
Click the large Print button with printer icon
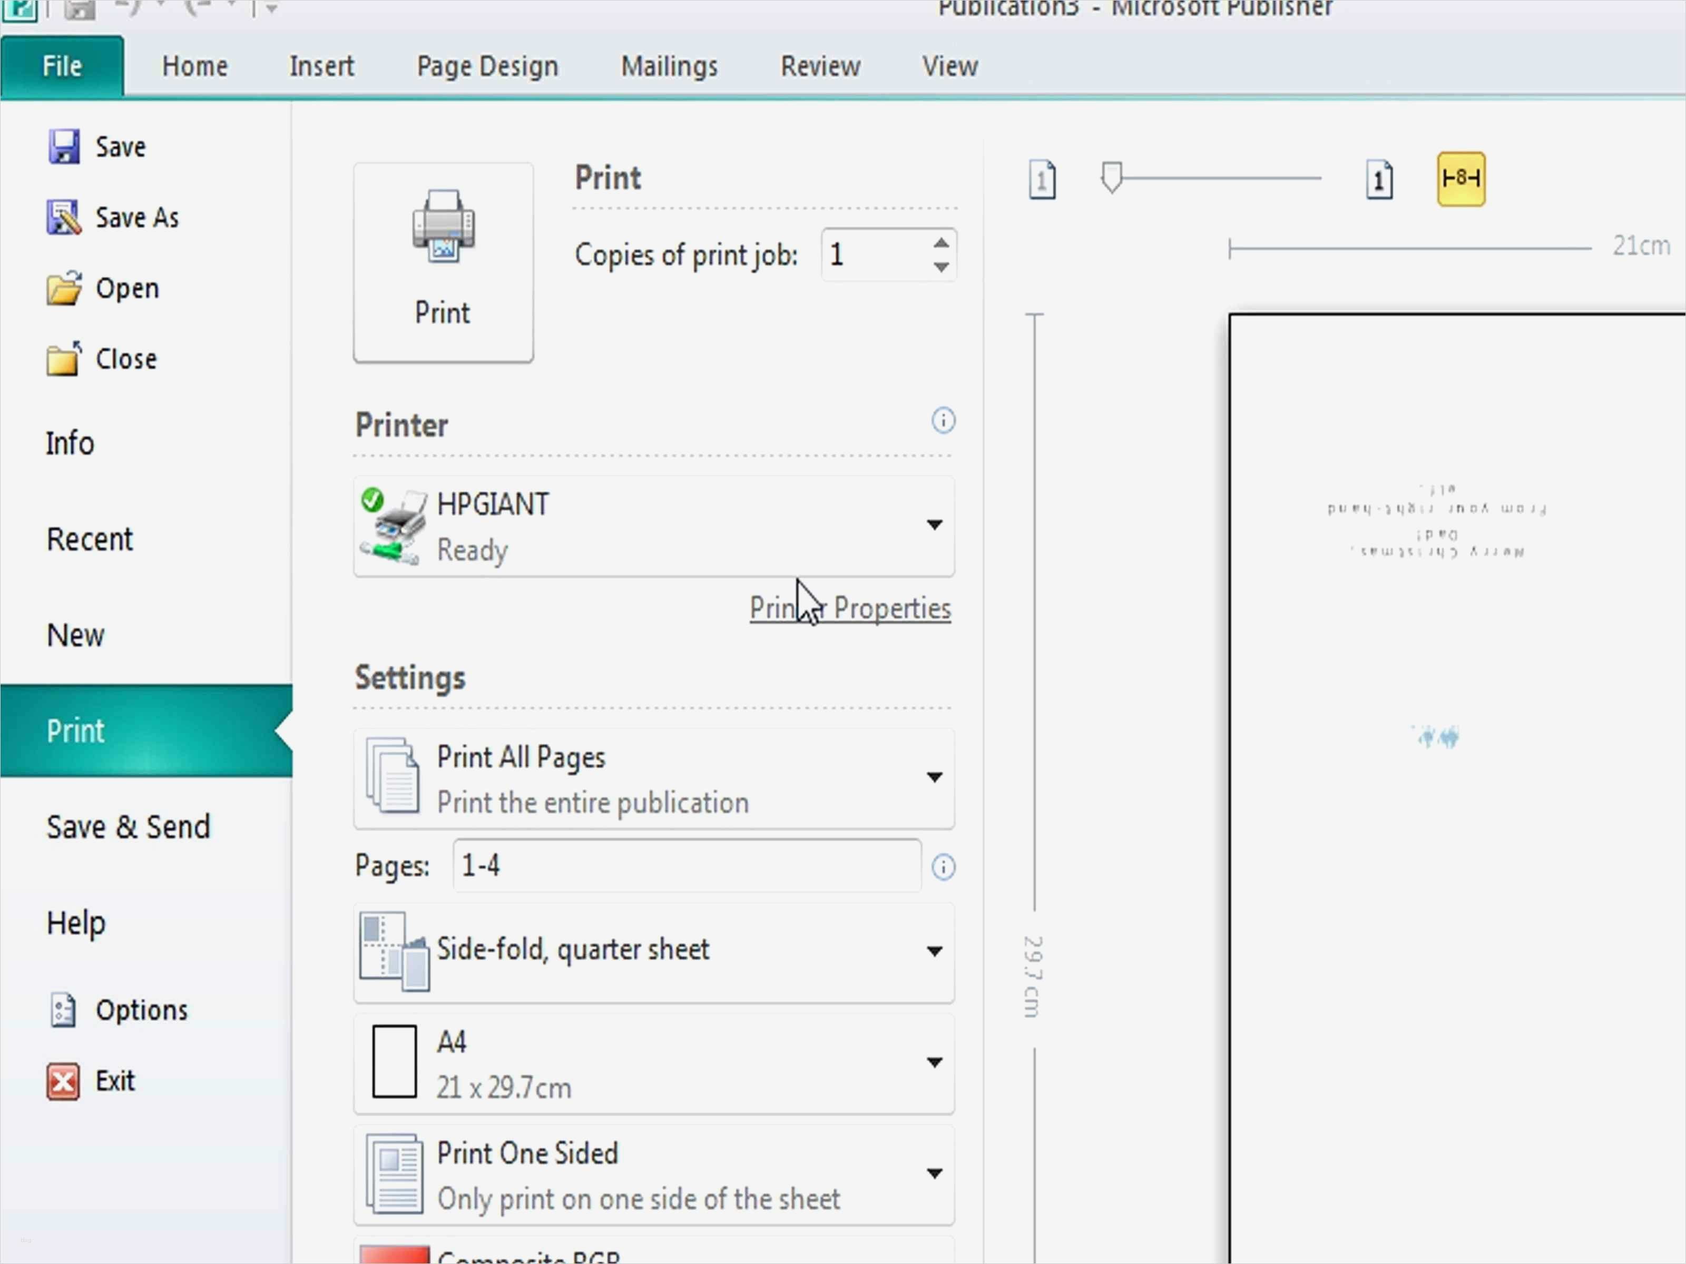point(443,261)
